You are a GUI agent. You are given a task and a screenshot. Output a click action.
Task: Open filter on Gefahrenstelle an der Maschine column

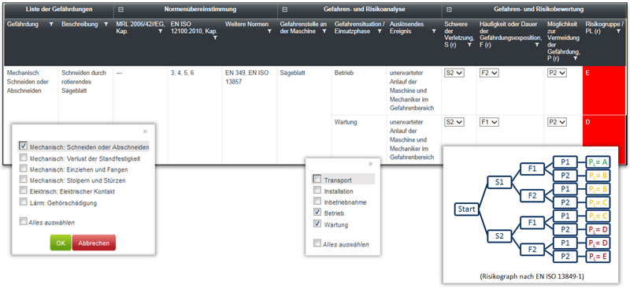(x=324, y=31)
